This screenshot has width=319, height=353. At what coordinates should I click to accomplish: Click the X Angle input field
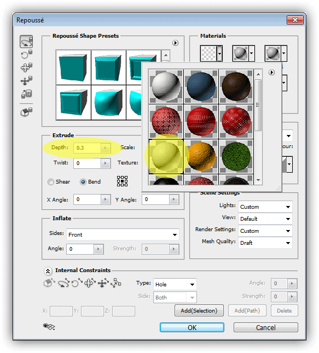(87, 199)
